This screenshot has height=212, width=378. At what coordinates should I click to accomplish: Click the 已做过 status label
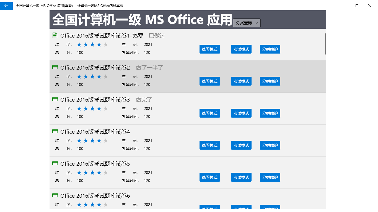pos(157,36)
